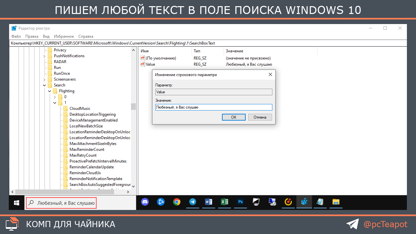The width and height of the screenshot is (416, 234).
Task: Click the folder icon beside CloudMusic
Action: [65, 109]
